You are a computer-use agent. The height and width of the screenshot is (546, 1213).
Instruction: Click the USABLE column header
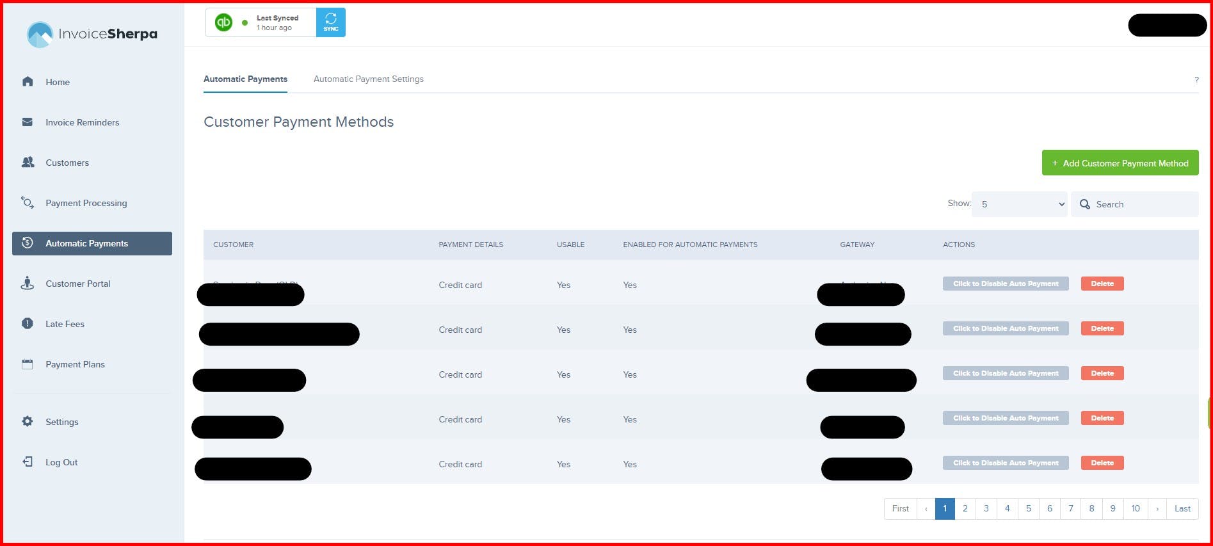coord(570,245)
